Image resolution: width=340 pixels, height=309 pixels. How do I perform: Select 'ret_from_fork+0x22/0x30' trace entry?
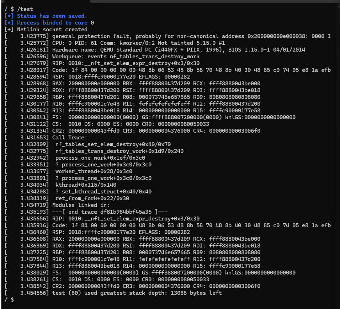click(x=92, y=198)
